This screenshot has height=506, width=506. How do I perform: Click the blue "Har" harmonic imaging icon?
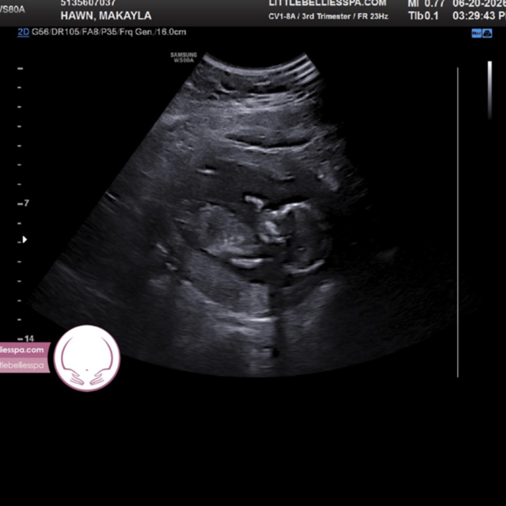476,33
